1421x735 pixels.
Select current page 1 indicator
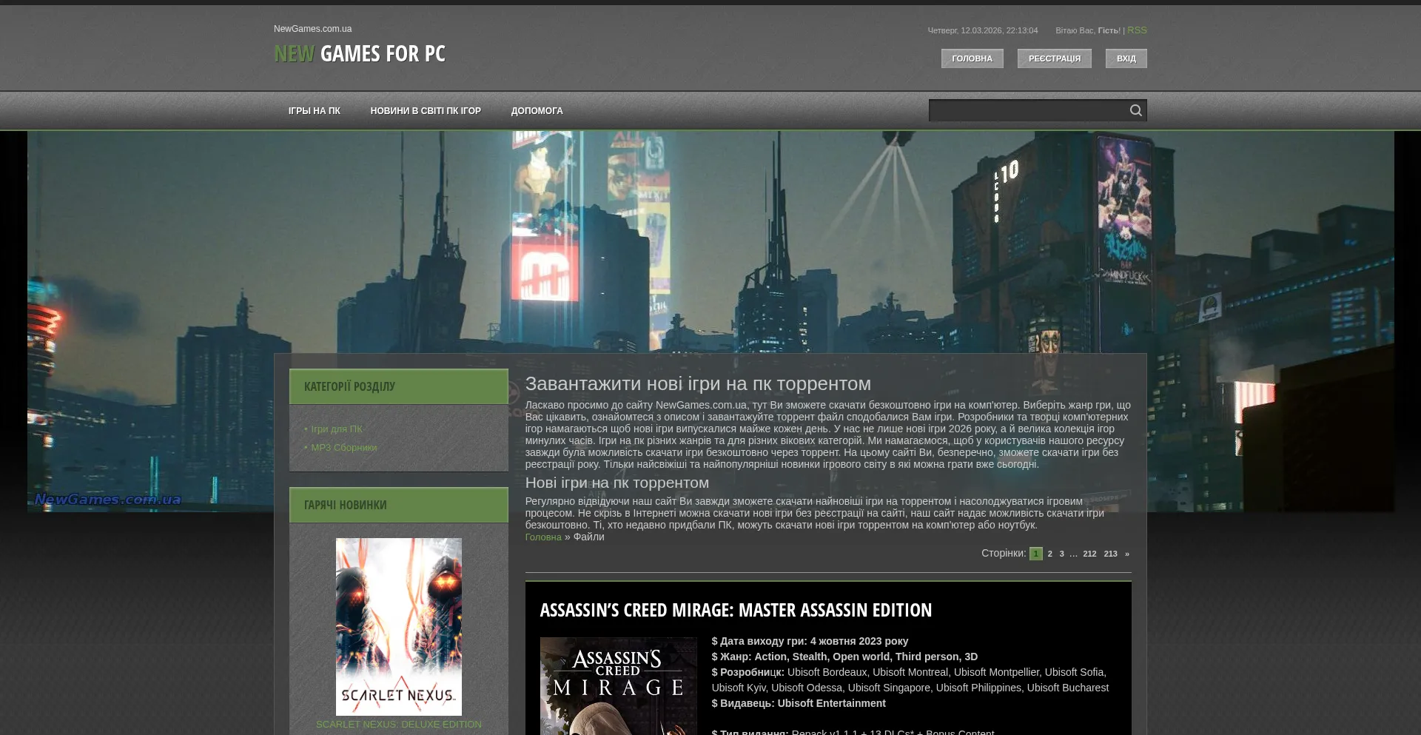pos(1036,554)
